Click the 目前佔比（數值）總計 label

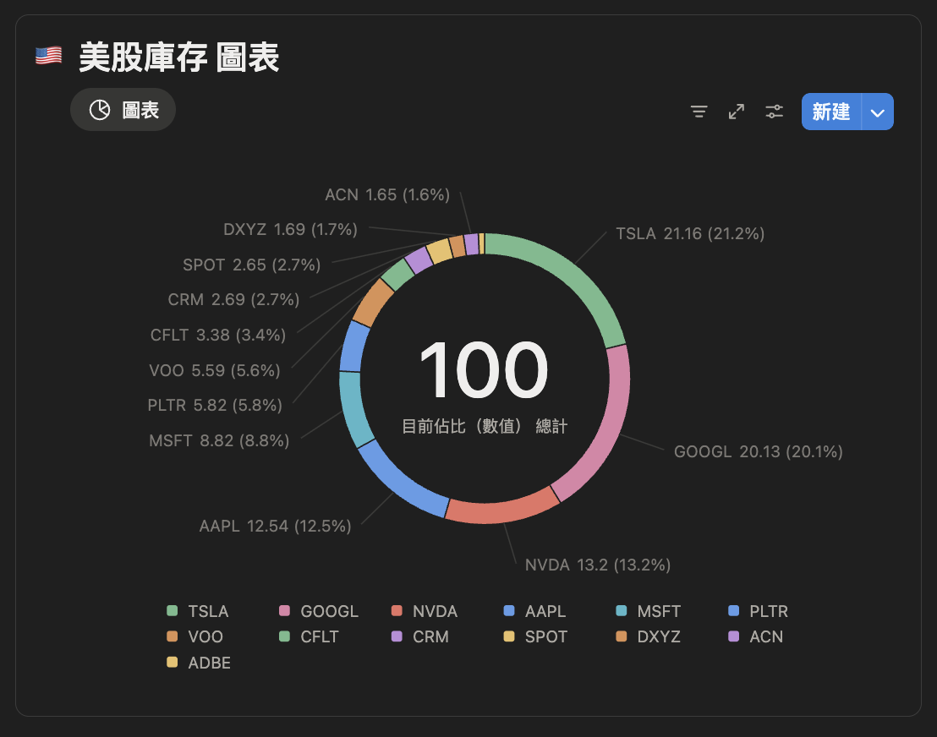(485, 426)
